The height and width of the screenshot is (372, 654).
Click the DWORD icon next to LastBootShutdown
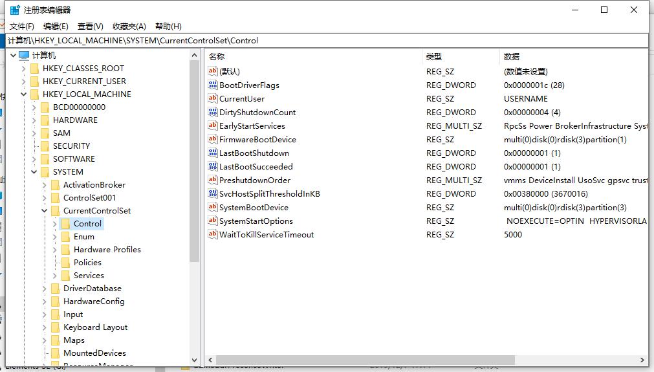point(213,153)
